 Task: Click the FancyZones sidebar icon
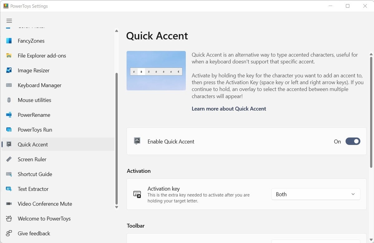pyautogui.click(x=9, y=41)
